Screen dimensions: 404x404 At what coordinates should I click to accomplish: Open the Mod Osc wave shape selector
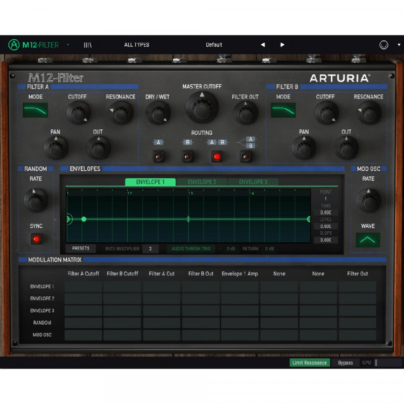click(x=368, y=240)
